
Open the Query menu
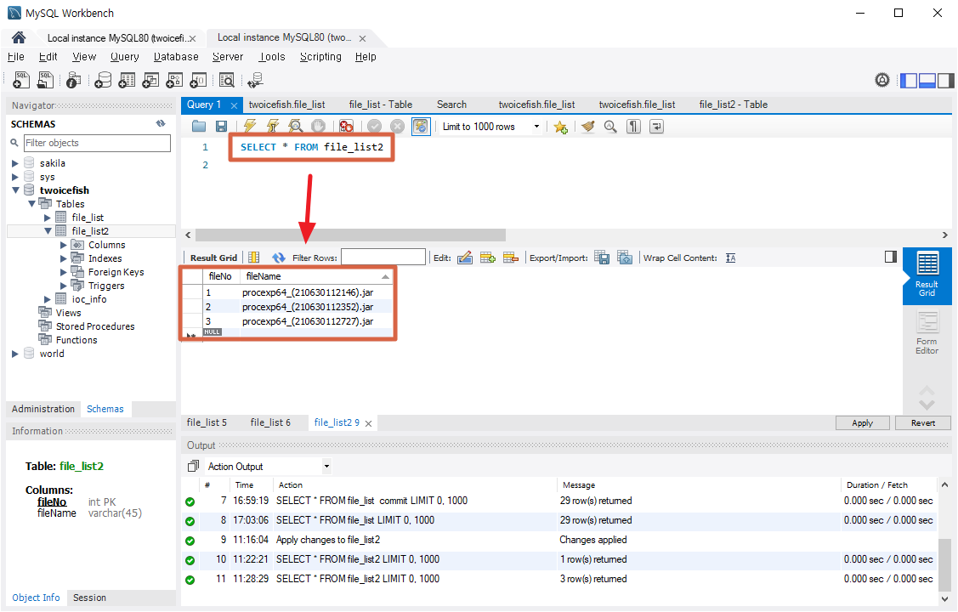coord(125,57)
